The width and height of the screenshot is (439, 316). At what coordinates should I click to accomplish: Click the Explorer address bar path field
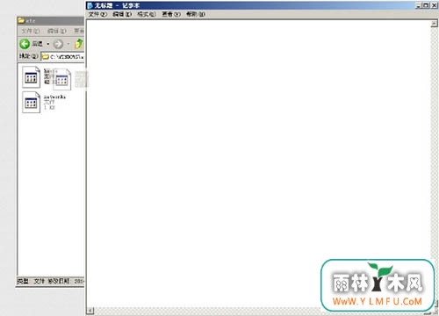tap(62, 56)
